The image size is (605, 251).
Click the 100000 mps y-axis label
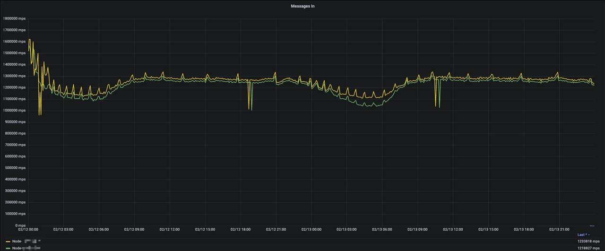(x=15, y=214)
